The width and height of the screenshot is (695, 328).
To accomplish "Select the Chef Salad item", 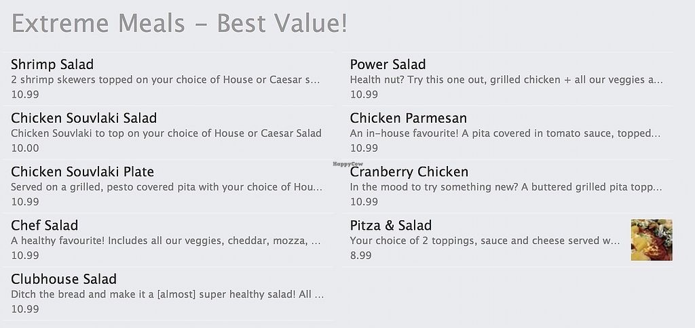I will 44,225.
